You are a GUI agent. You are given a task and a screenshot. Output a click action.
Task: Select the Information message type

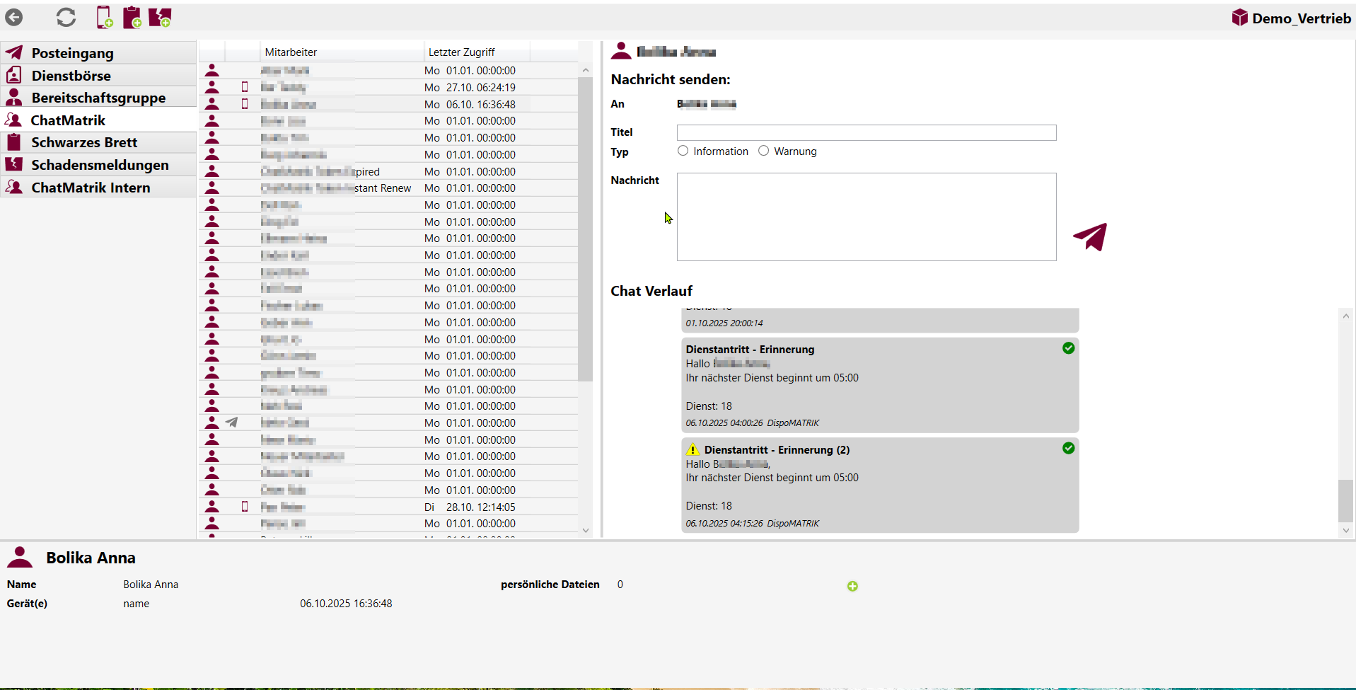coord(683,151)
